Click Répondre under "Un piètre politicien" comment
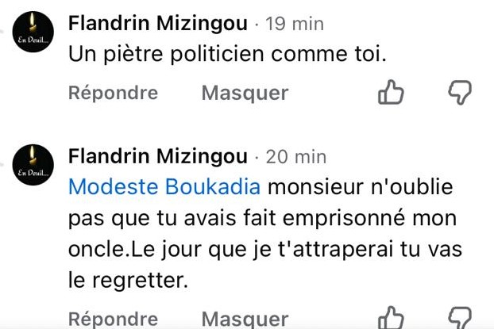 [x=113, y=94]
